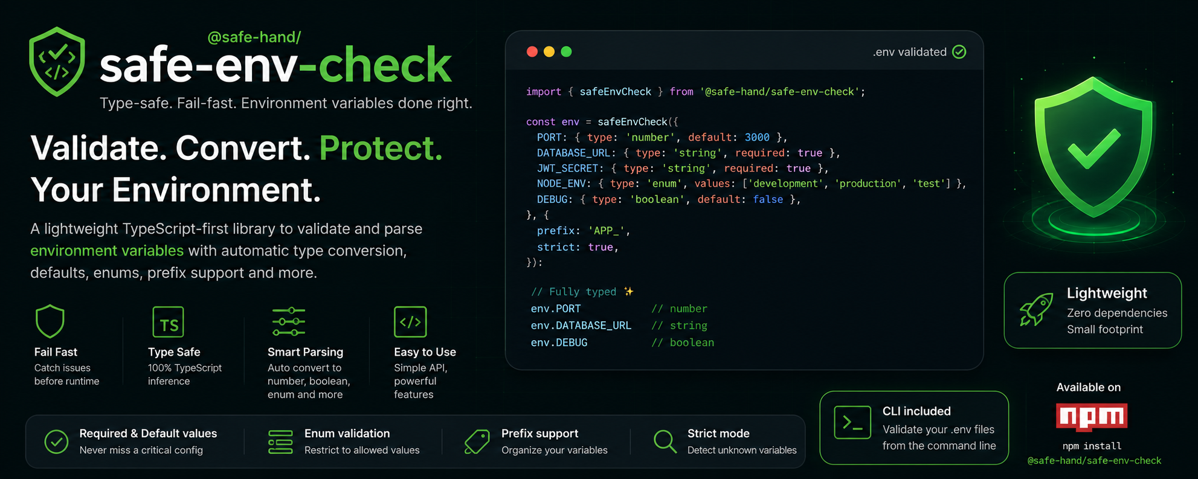Click 'Strict mode' heading

point(718,434)
